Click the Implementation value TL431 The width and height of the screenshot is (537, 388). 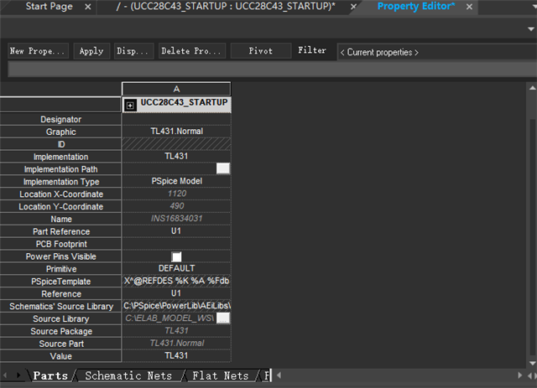(176, 156)
